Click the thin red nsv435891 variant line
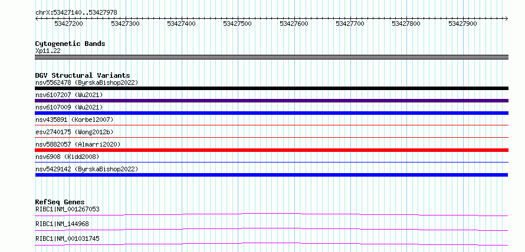The width and height of the screenshot is (525, 252). (x=271, y=125)
